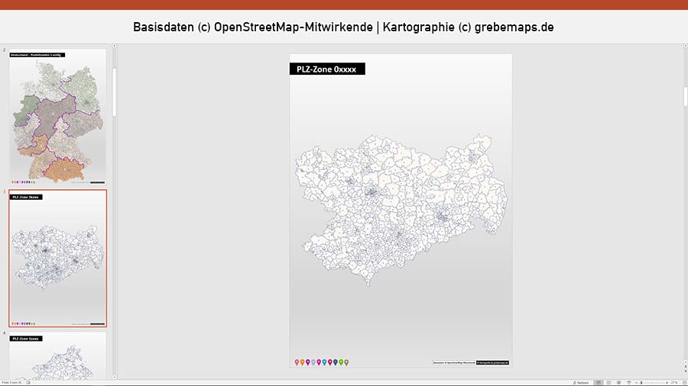Select the pink map pin on the slide

pos(297,362)
